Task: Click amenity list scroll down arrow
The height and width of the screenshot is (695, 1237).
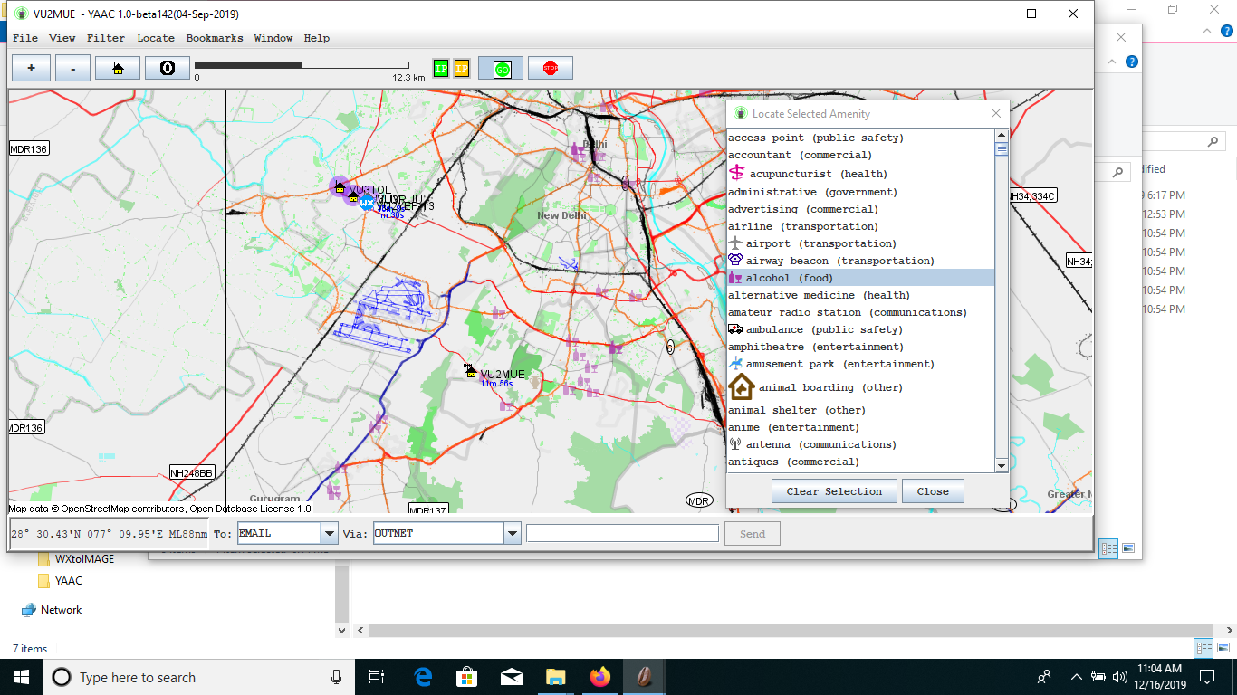Action: pos(1002,465)
